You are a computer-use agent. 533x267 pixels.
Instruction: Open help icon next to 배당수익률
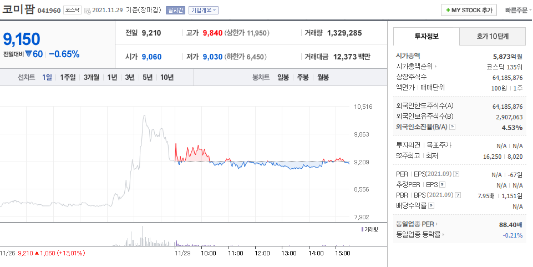coord(431,206)
